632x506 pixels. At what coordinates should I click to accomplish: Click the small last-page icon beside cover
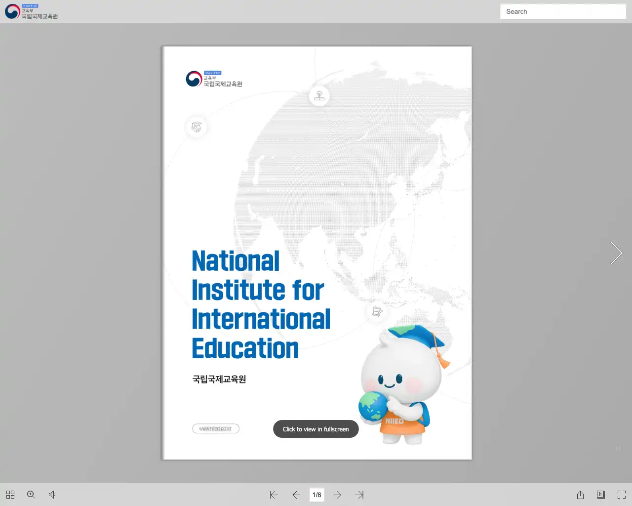(x=617, y=448)
